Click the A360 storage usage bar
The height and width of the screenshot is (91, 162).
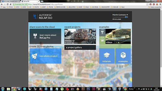(118, 17)
